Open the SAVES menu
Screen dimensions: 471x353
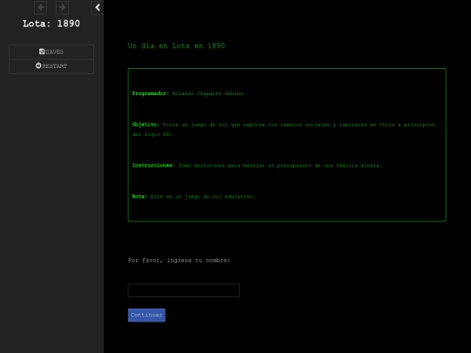coord(51,52)
